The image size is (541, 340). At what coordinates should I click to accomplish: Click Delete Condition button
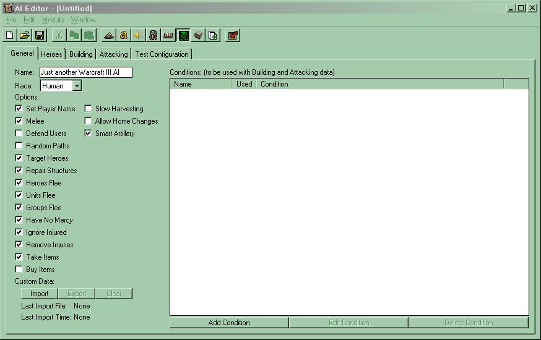coord(469,323)
